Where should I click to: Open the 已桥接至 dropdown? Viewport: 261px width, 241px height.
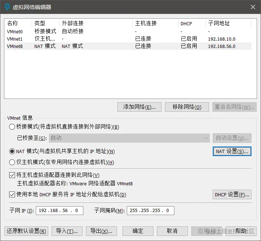[x=129, y=138]
